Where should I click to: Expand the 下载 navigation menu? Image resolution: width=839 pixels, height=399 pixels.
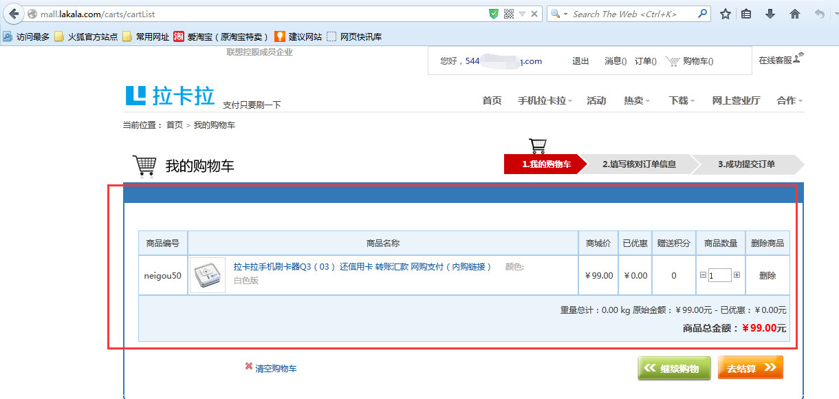click(682, 100)
